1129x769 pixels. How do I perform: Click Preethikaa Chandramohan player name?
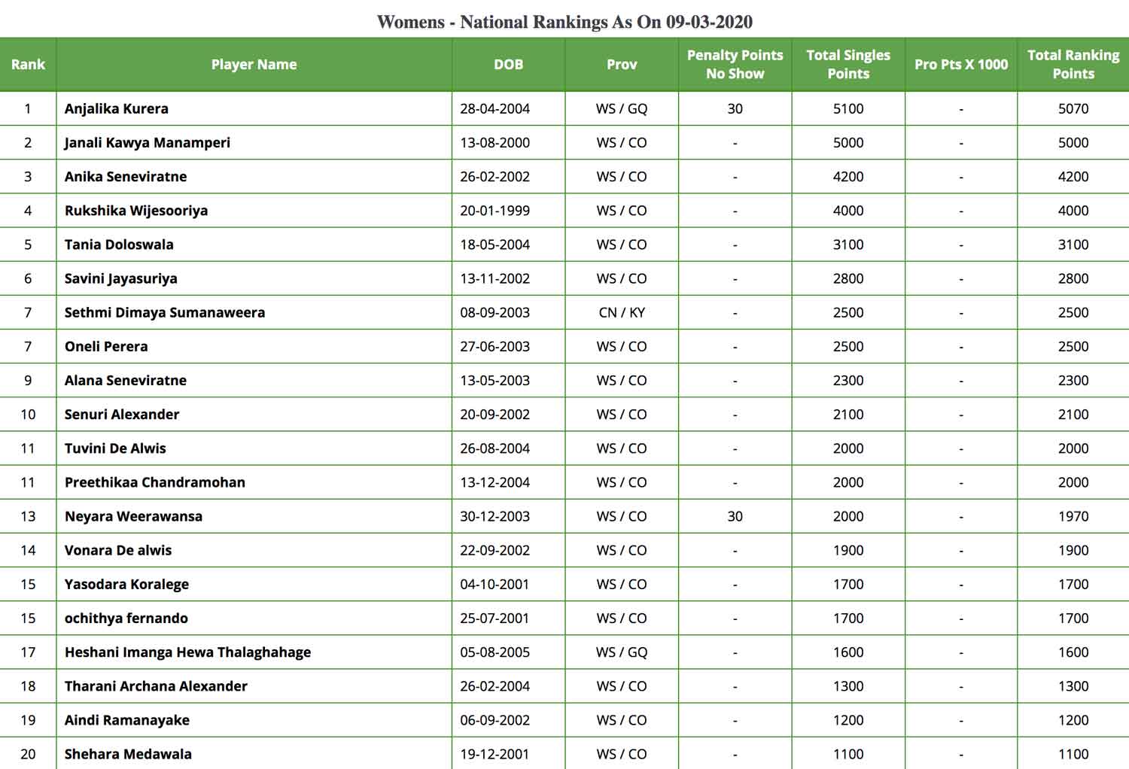[155, 482]
